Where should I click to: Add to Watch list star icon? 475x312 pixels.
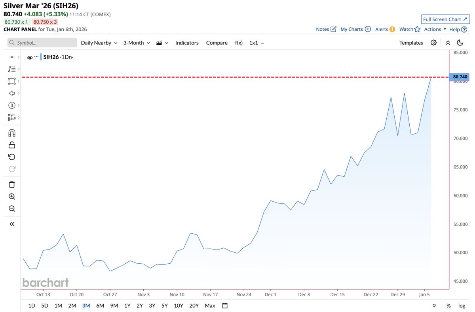point(417,29)
